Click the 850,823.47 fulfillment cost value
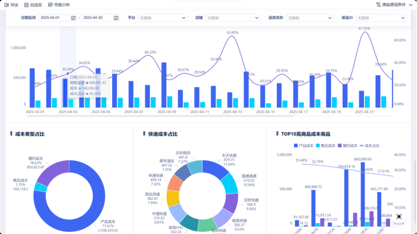 [x=36, y=167]
